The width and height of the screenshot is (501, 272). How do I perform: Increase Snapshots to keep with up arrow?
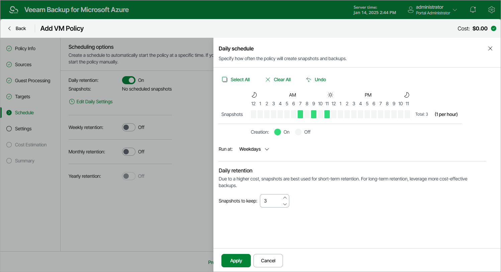coord(285,197)
